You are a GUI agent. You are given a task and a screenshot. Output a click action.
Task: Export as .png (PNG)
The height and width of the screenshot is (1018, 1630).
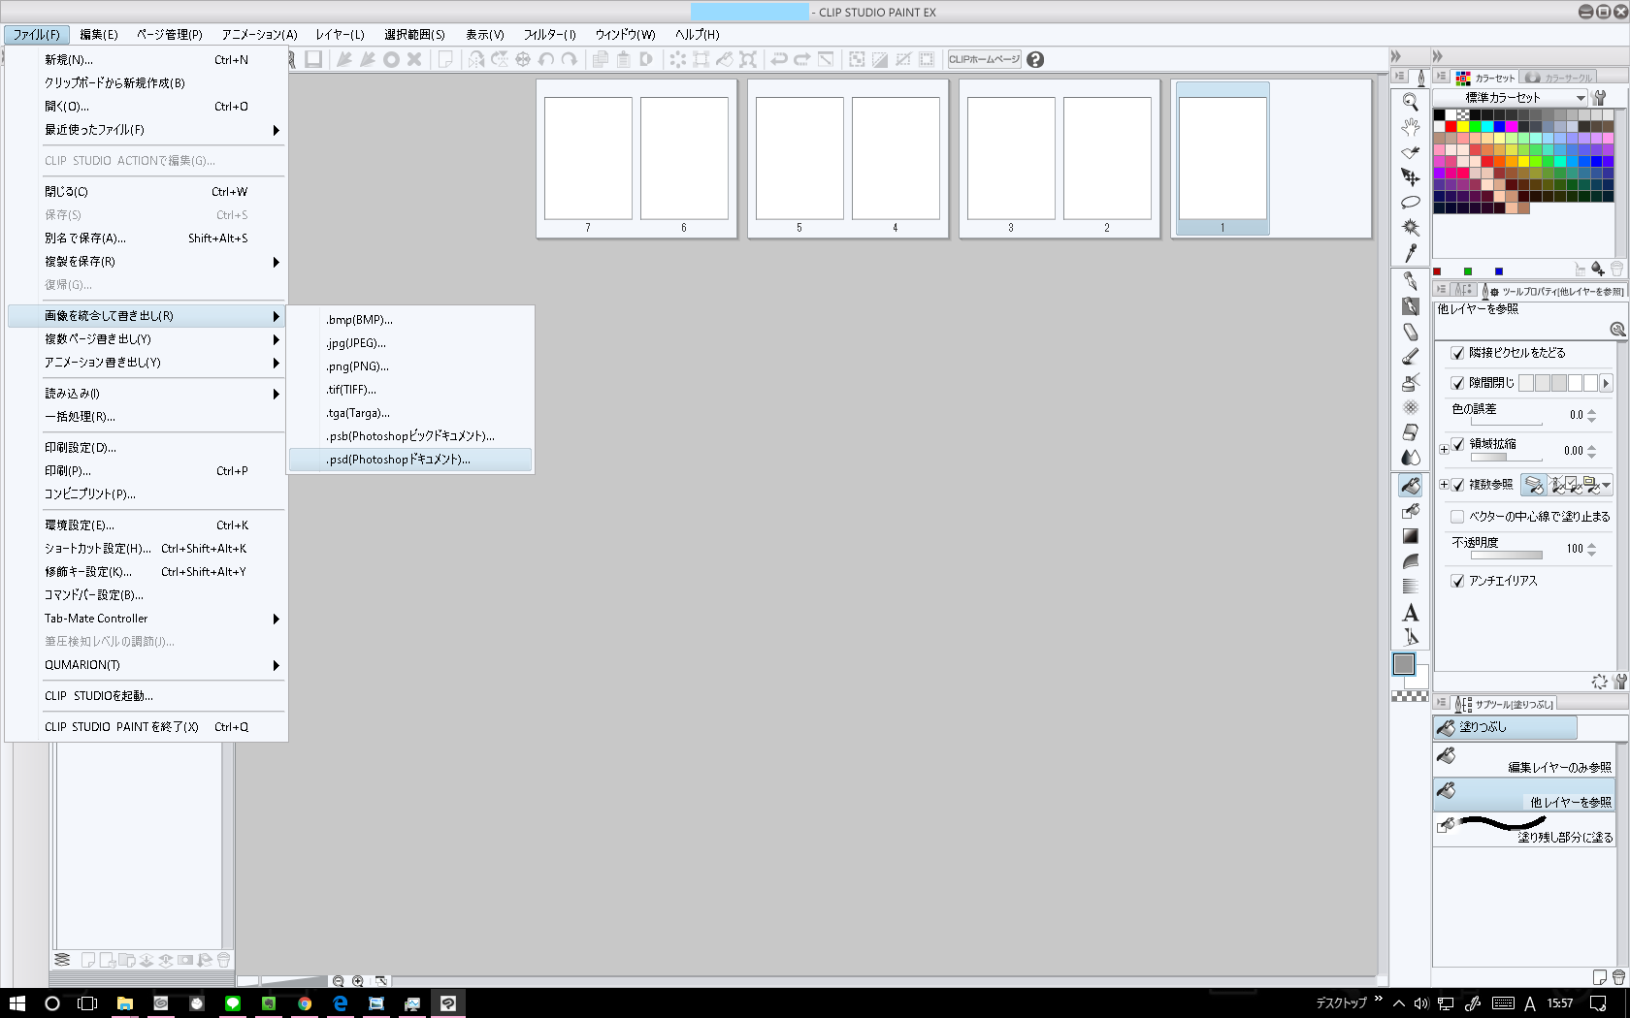[x=410, y=366]
